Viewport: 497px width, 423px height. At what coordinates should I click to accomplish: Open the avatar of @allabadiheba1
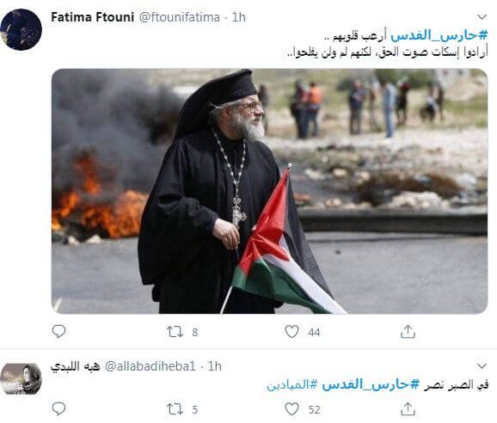click(21, 379)
